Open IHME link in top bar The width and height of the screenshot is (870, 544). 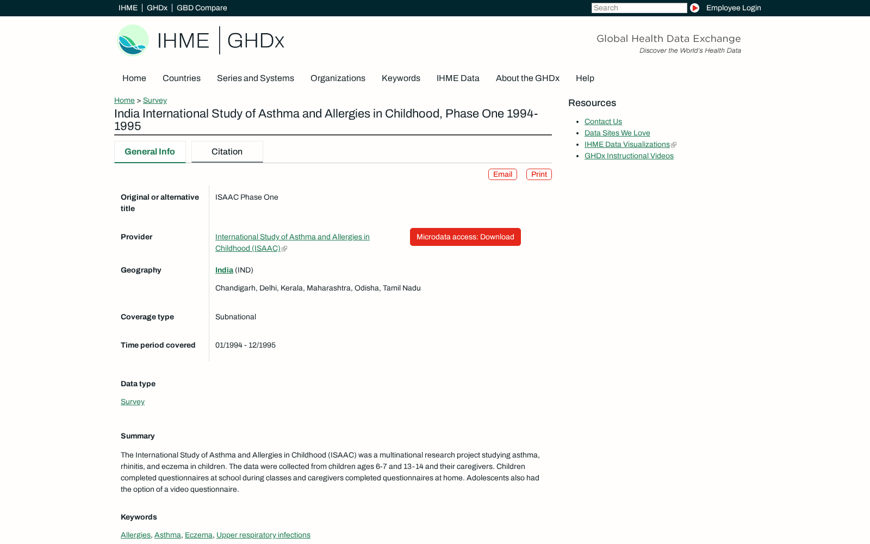click(x=128, y=8)
